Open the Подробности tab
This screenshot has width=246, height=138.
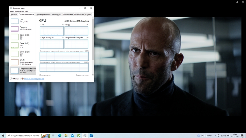click(79, 15)
